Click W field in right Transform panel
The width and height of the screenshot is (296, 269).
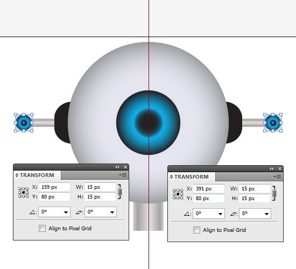[x=255, y=189]
